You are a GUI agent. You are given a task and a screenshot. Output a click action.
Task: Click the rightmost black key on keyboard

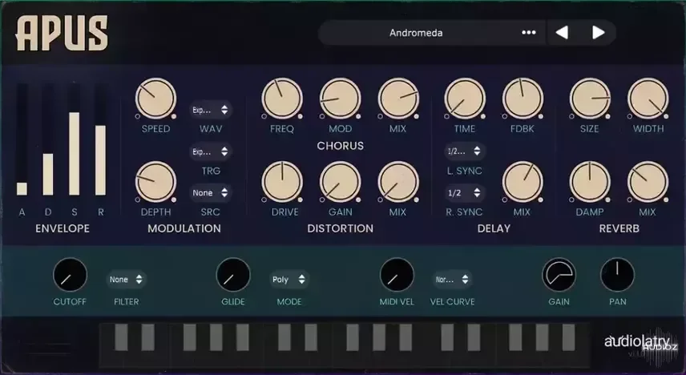568,337
